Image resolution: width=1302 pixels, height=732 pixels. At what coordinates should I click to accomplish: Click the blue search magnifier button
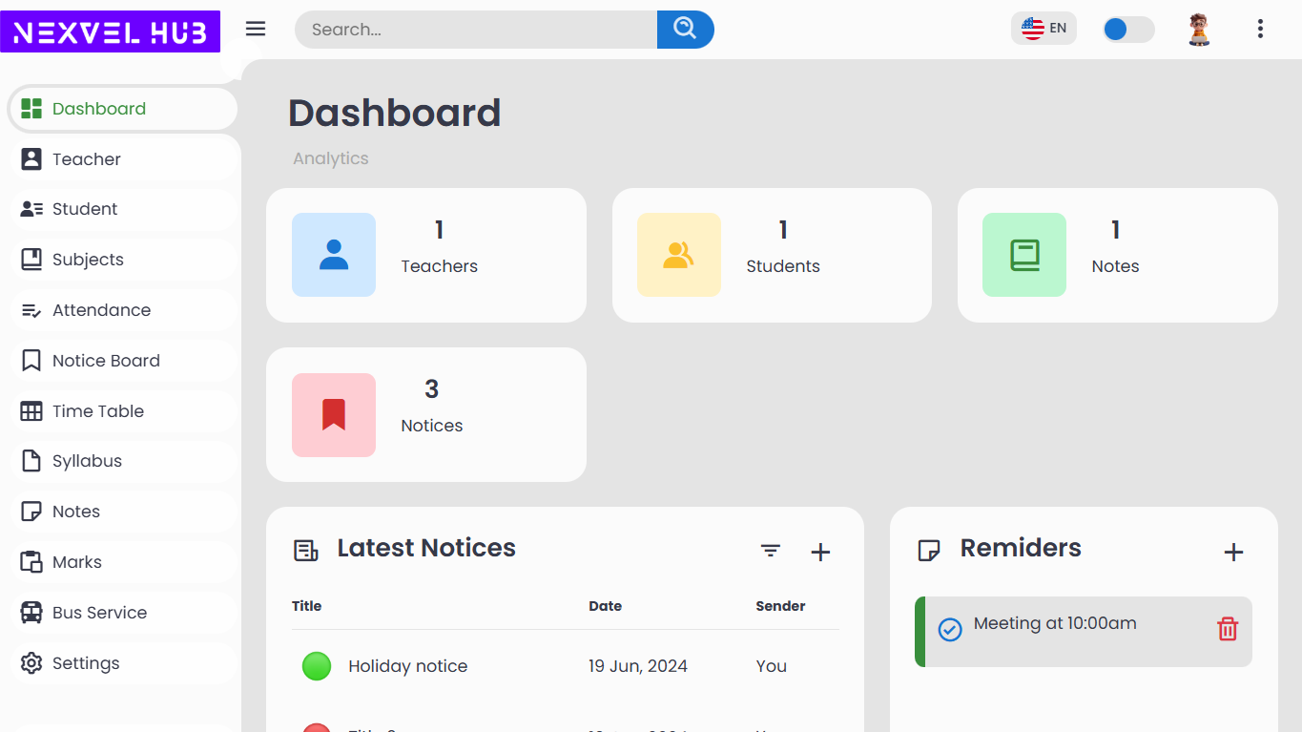pyautogui.click(x=685, y=29)
